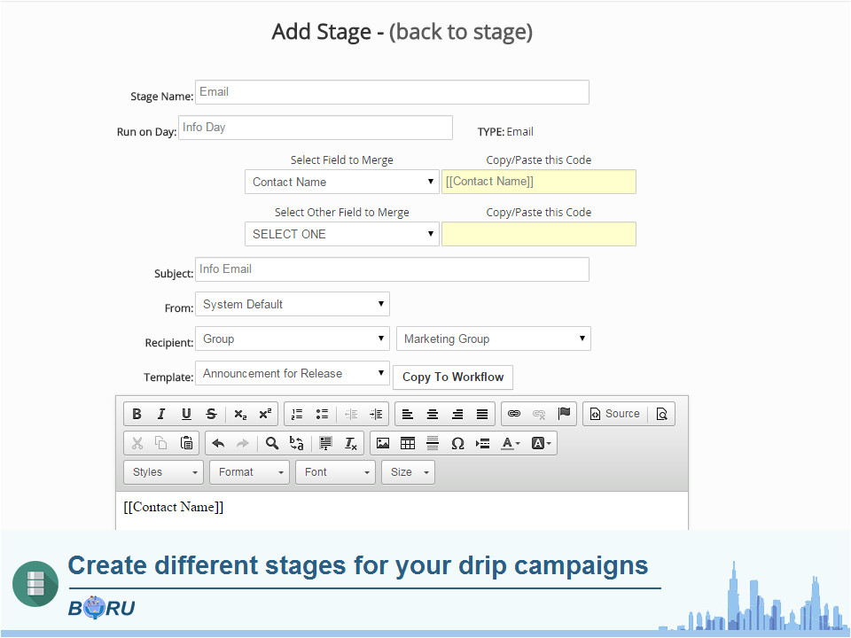Toggle underline formatting
851x638 pixels.
click(186, 414)
